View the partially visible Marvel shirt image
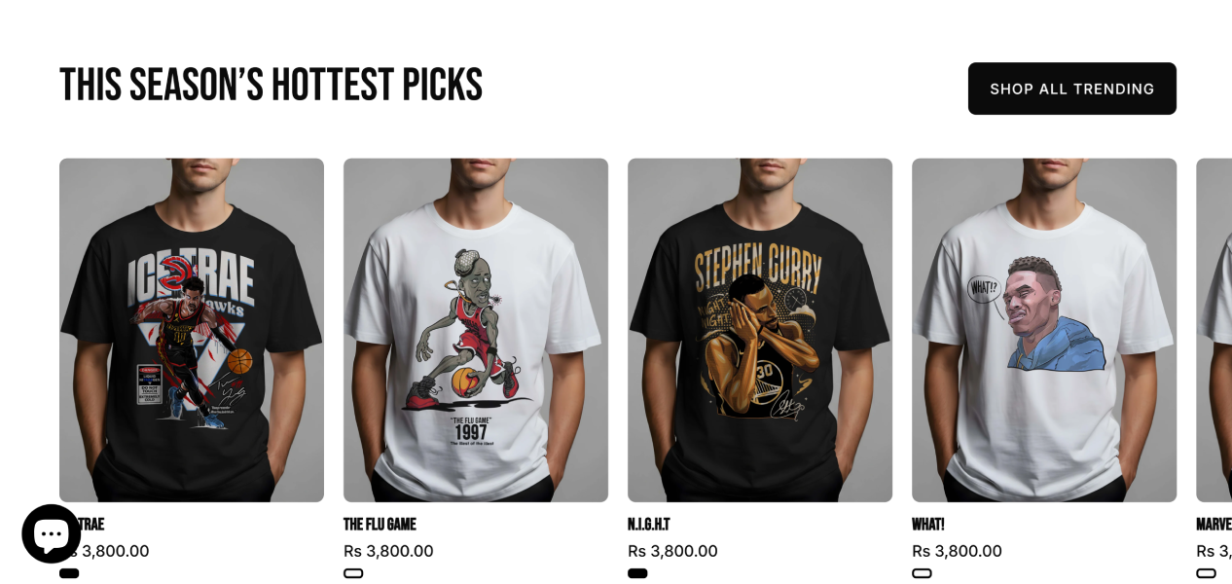Image resolution: width=1232 pixels, height=584 pixels. click(x=1214, y=330)
